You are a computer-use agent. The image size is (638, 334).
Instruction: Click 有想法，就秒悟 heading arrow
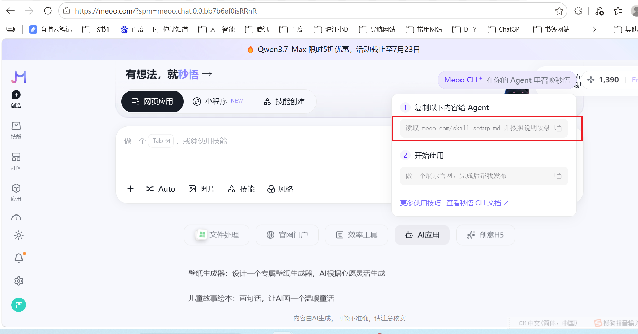pos(207,74)
